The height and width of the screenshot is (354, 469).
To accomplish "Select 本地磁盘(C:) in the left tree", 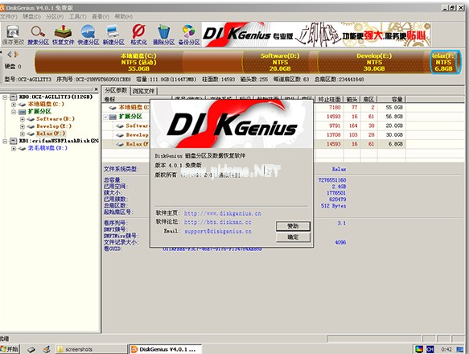I will (46, 104).
